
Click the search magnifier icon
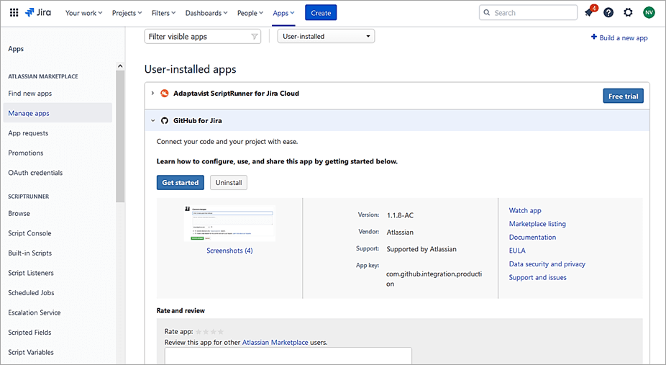click(x=487, y=13)
